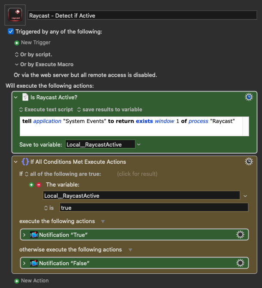Edit the macro name field
Screen dimensions: 262x288
click(x=142, y=15)
